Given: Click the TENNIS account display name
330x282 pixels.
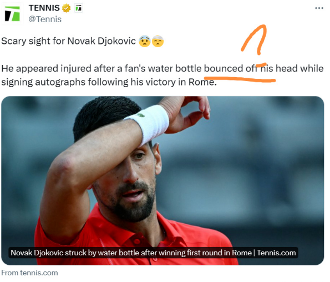Looking at the screenshot, I should 44,8.
